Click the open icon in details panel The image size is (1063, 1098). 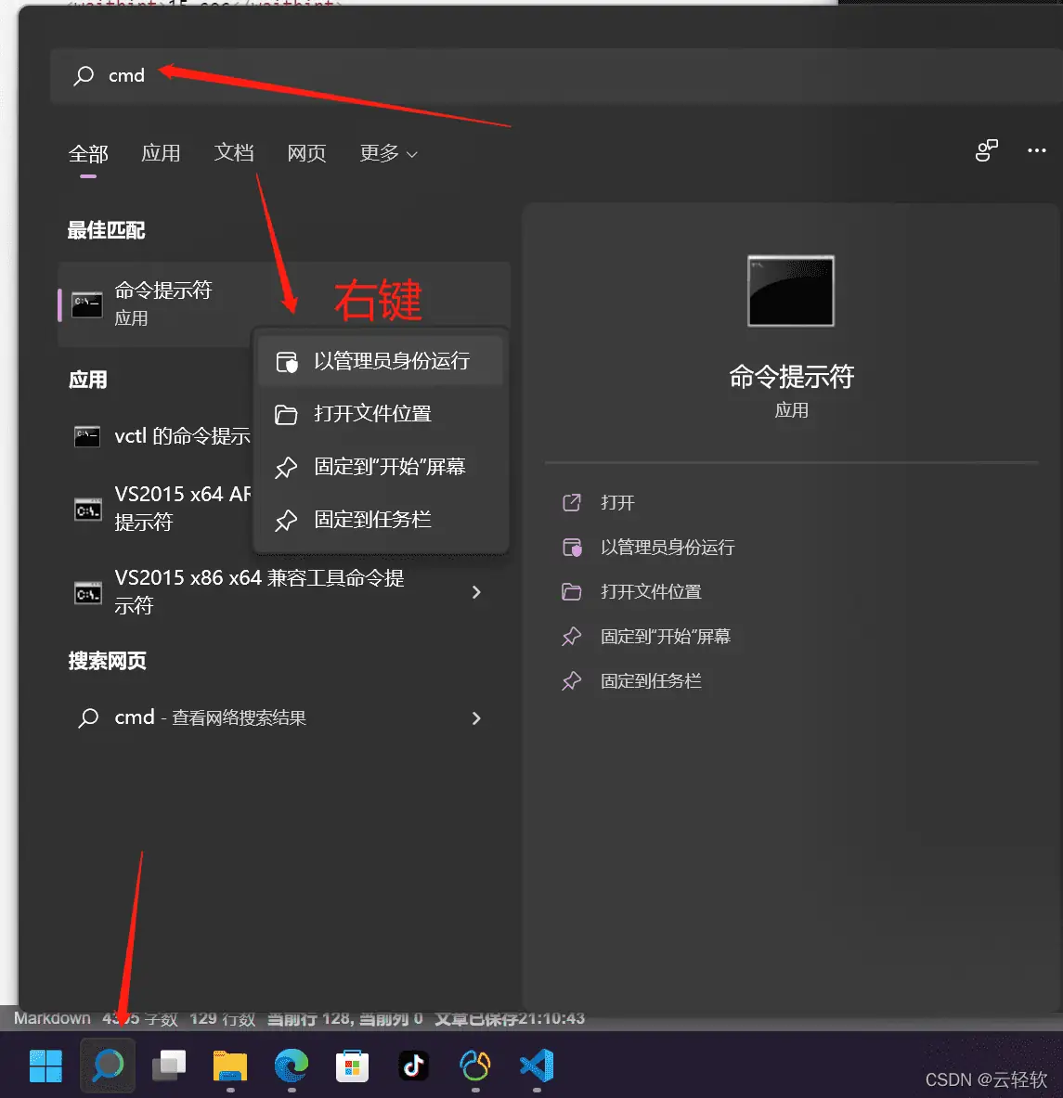[x=571, y=503]
